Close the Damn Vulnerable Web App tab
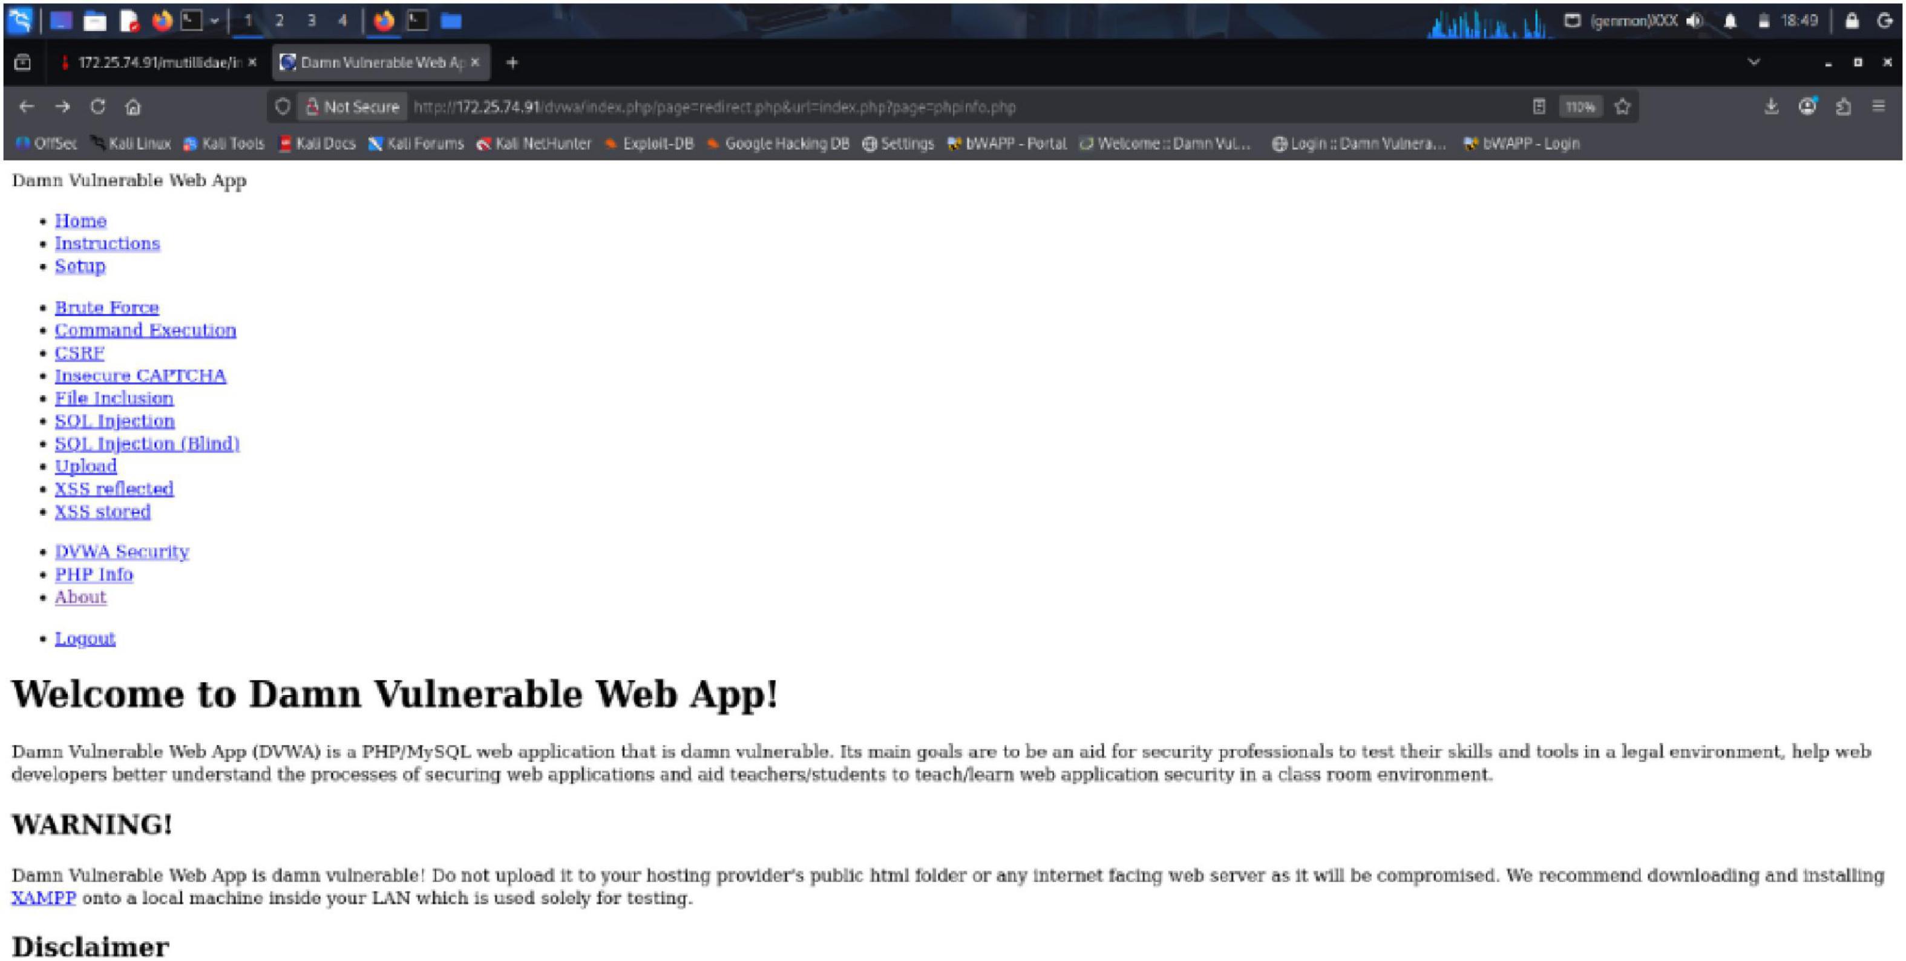Screen dimensions: 1906x961 click(x=475, y=62)
